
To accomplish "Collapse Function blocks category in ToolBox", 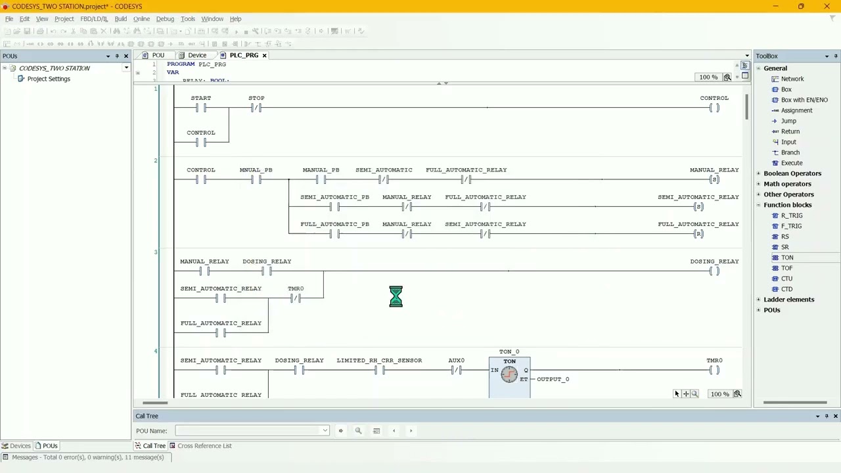I will (x=758, y=205).
